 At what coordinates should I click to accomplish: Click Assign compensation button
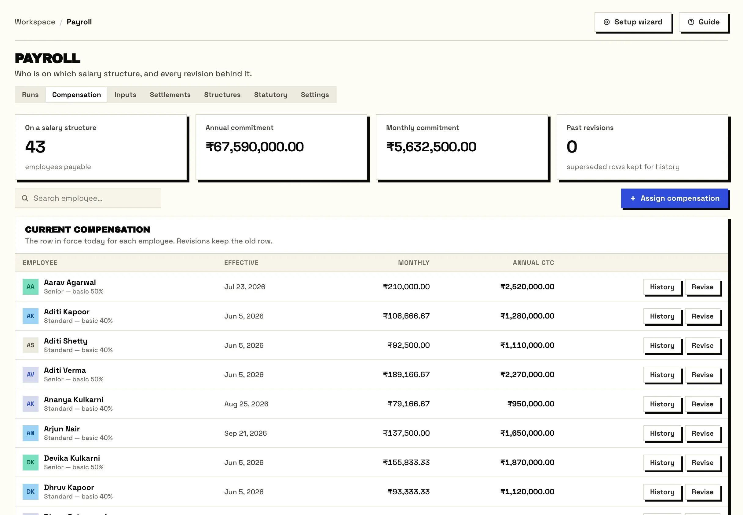[x=675, y=198]
